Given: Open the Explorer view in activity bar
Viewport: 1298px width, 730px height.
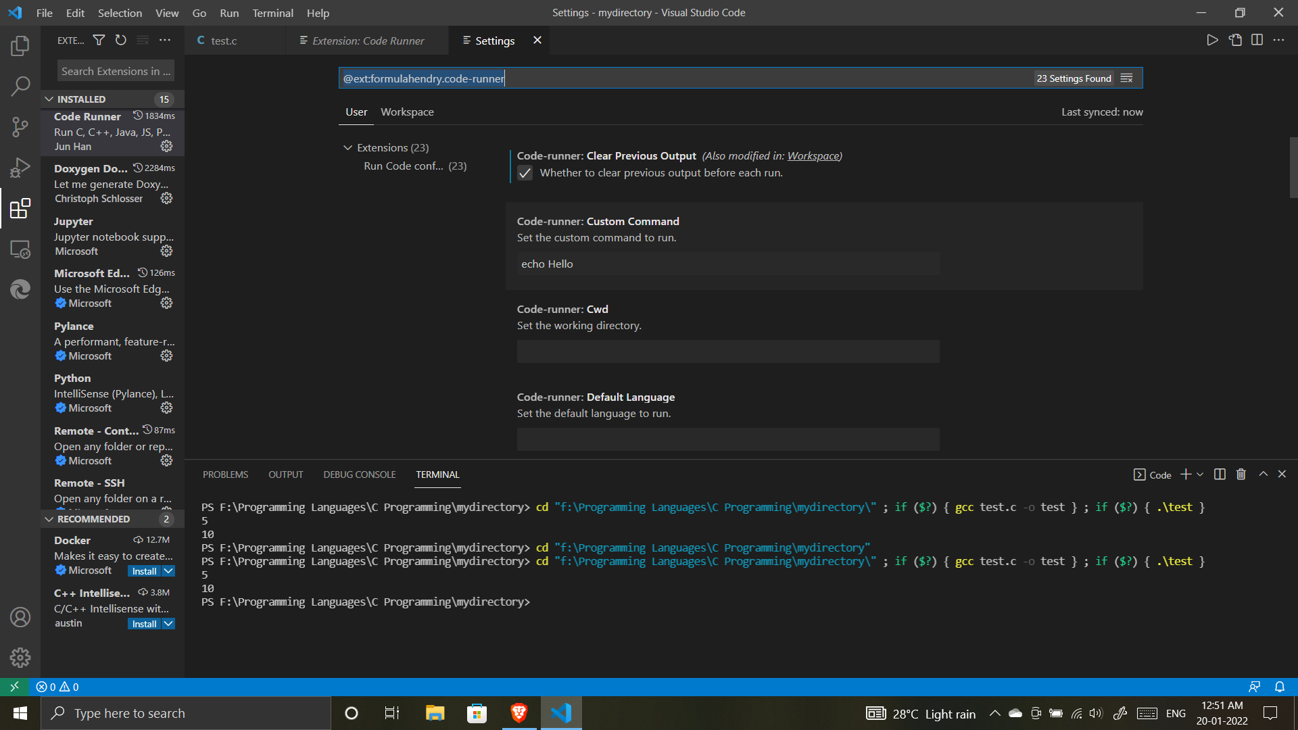Looking at the screenshot, I should point(20,46).
